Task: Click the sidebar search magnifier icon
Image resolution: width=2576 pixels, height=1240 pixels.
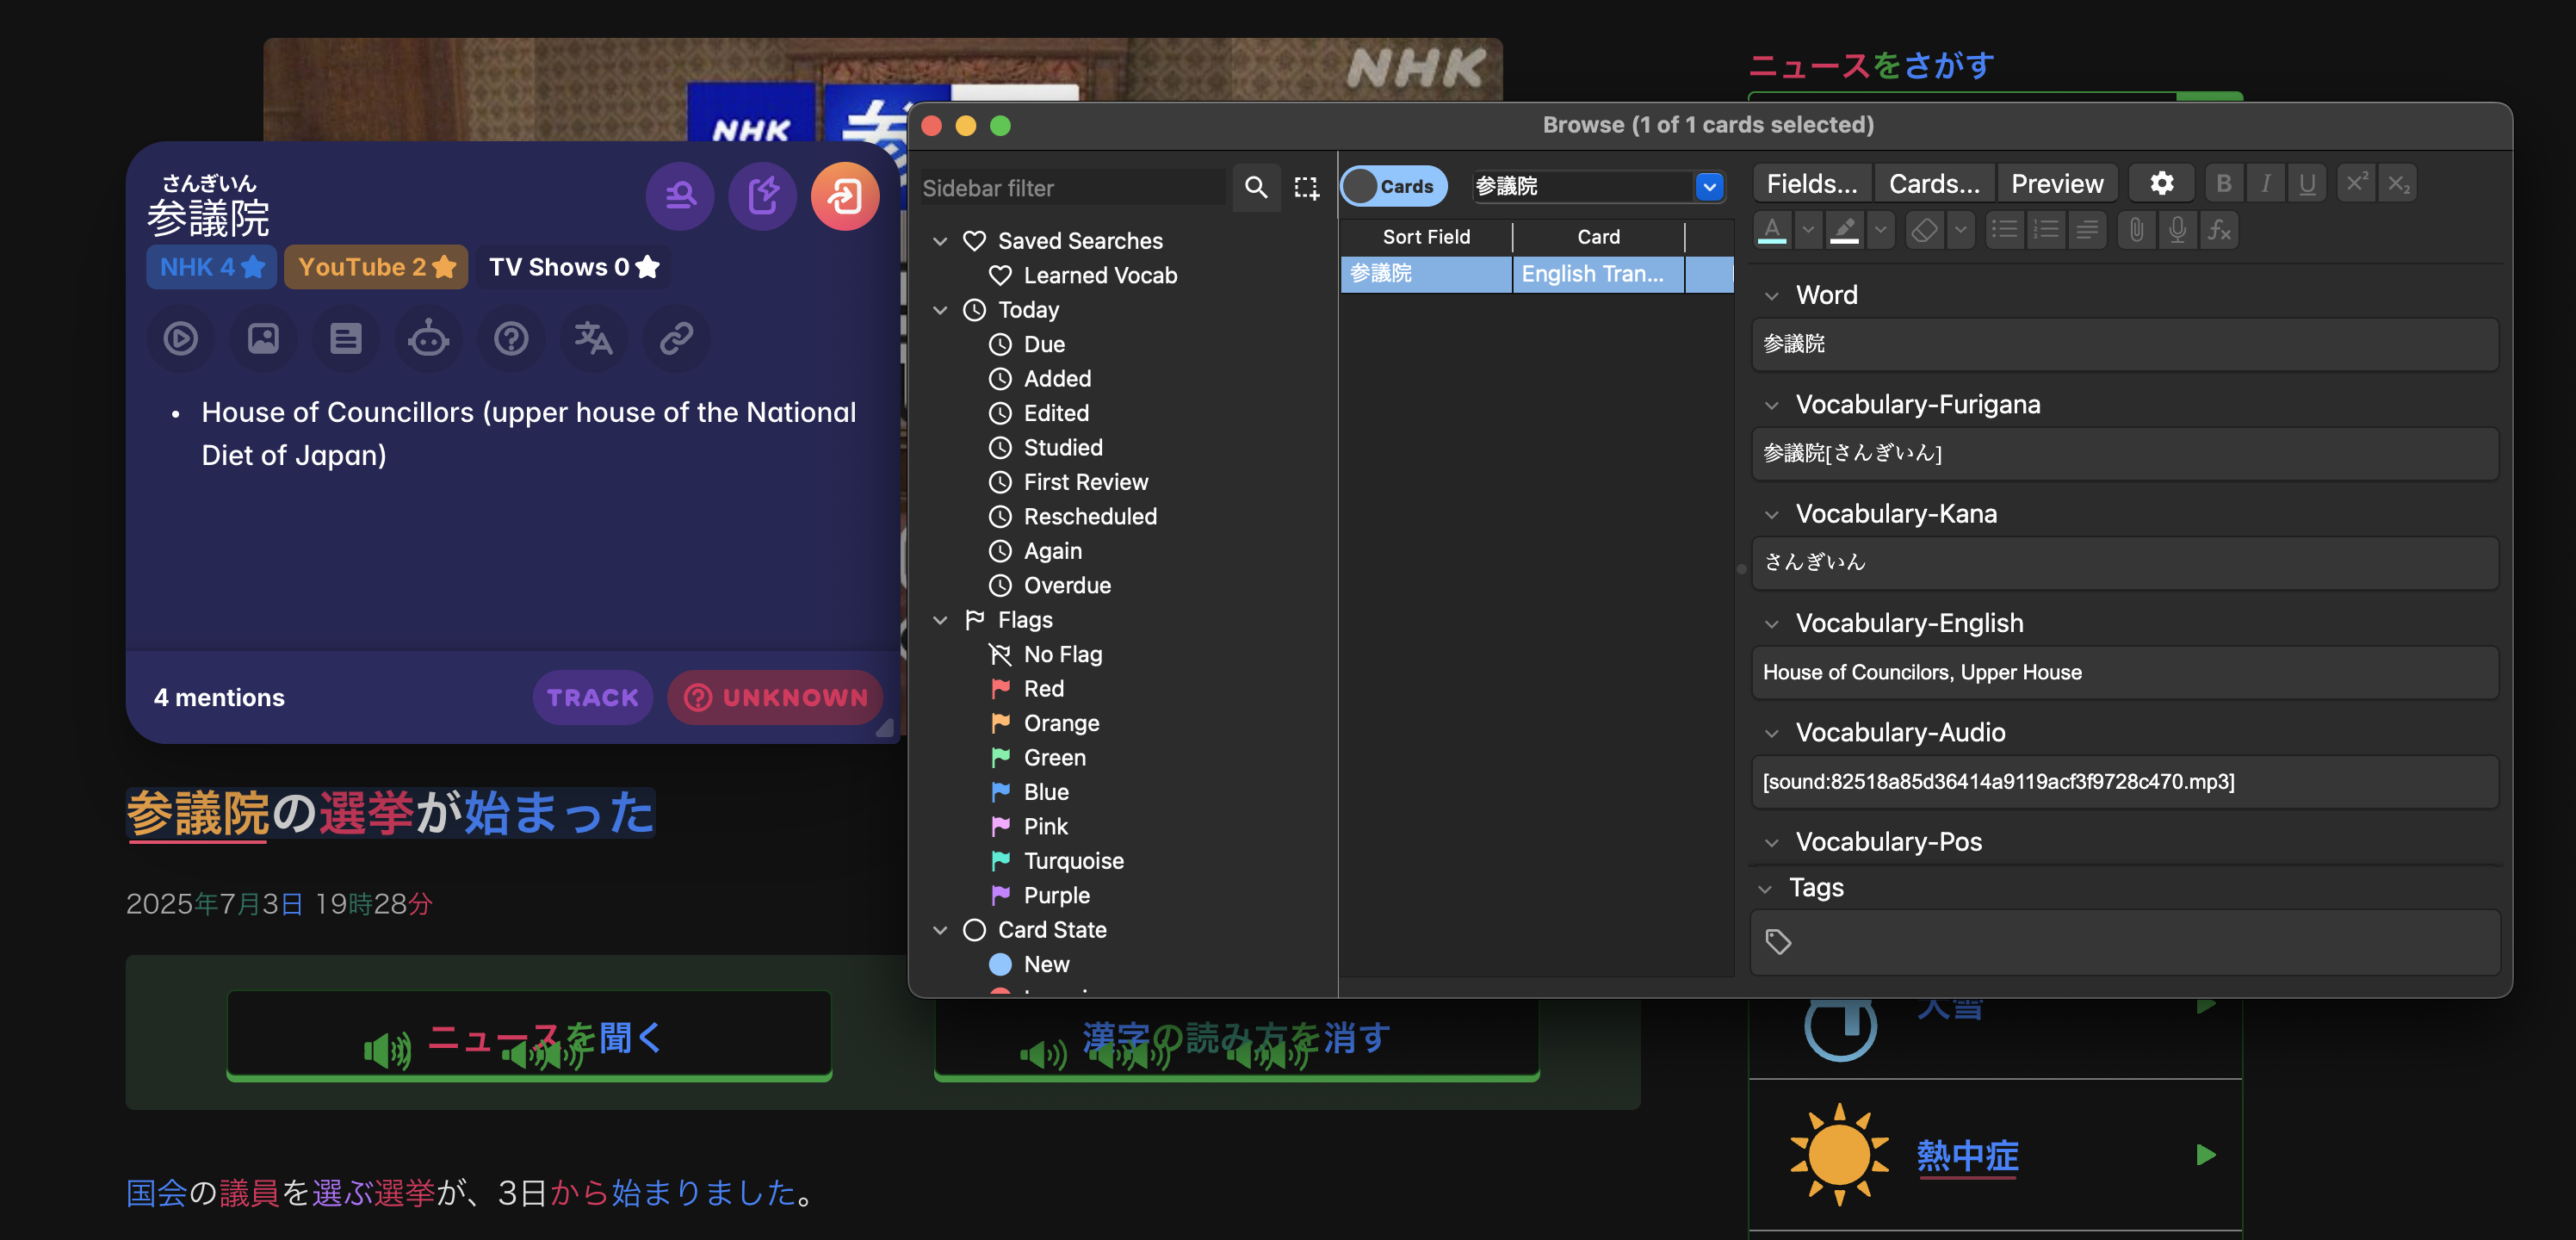Action: point(1256,187)
